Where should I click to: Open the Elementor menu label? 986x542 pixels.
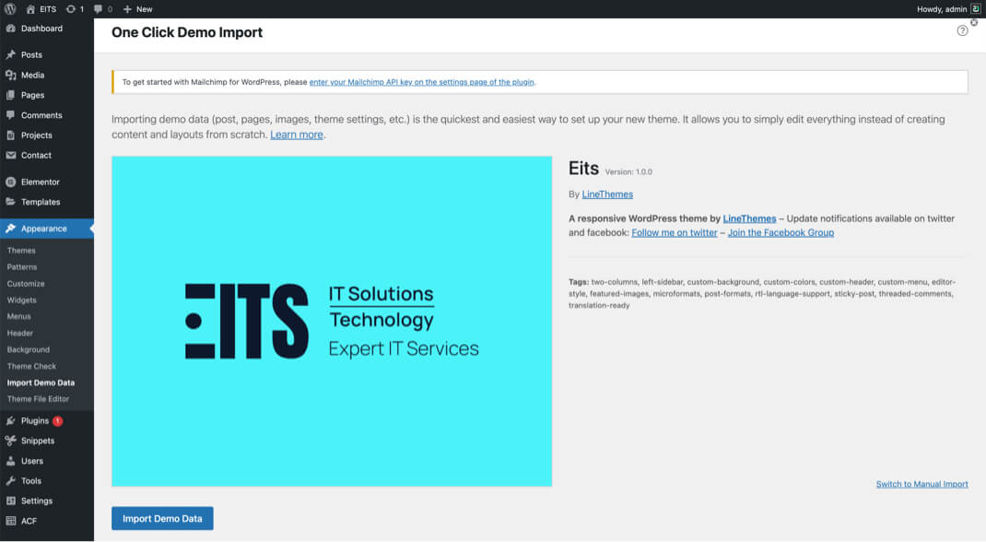[41, 182]
